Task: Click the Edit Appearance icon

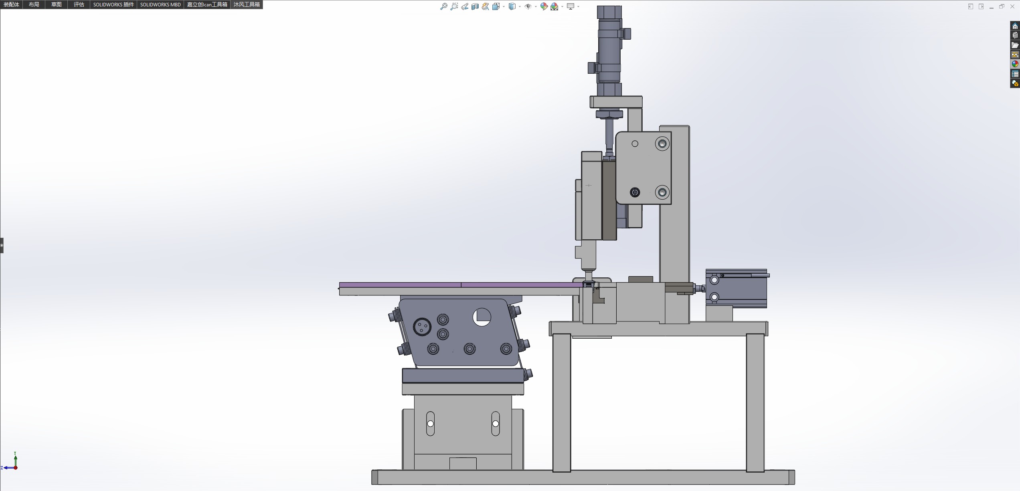Action: [544, 6]
